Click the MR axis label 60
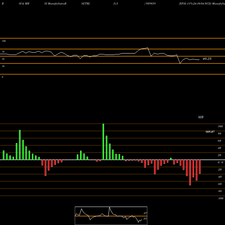 point(220,141)
